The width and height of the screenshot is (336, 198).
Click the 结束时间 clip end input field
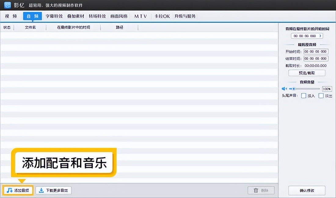tap(316, 58)
